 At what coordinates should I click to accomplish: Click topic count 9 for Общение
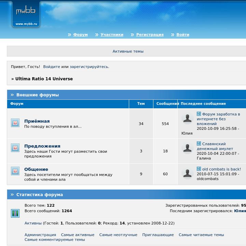tap(141, 174)
